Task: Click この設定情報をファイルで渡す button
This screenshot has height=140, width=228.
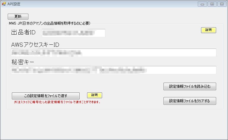Action: [46, 96]
